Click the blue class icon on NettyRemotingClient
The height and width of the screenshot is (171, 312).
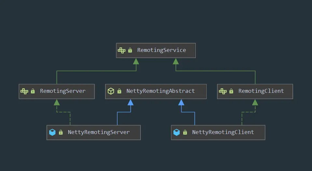pyautogui.click(x=176, y=132)
